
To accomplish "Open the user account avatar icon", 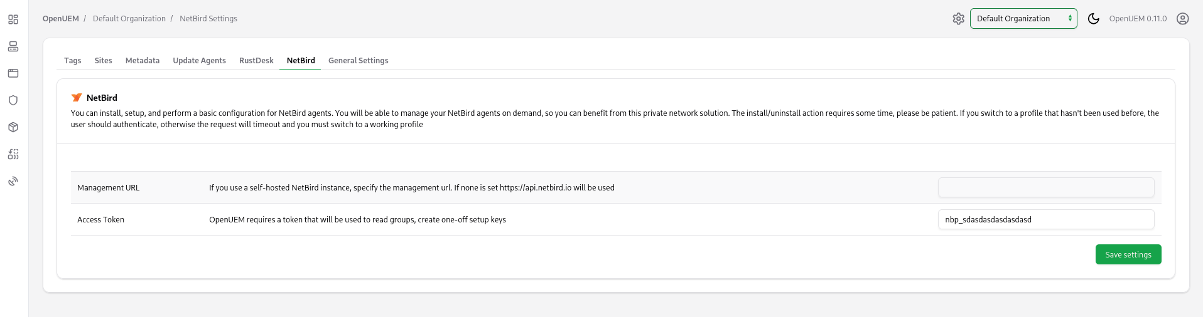I will point(1182,19).
